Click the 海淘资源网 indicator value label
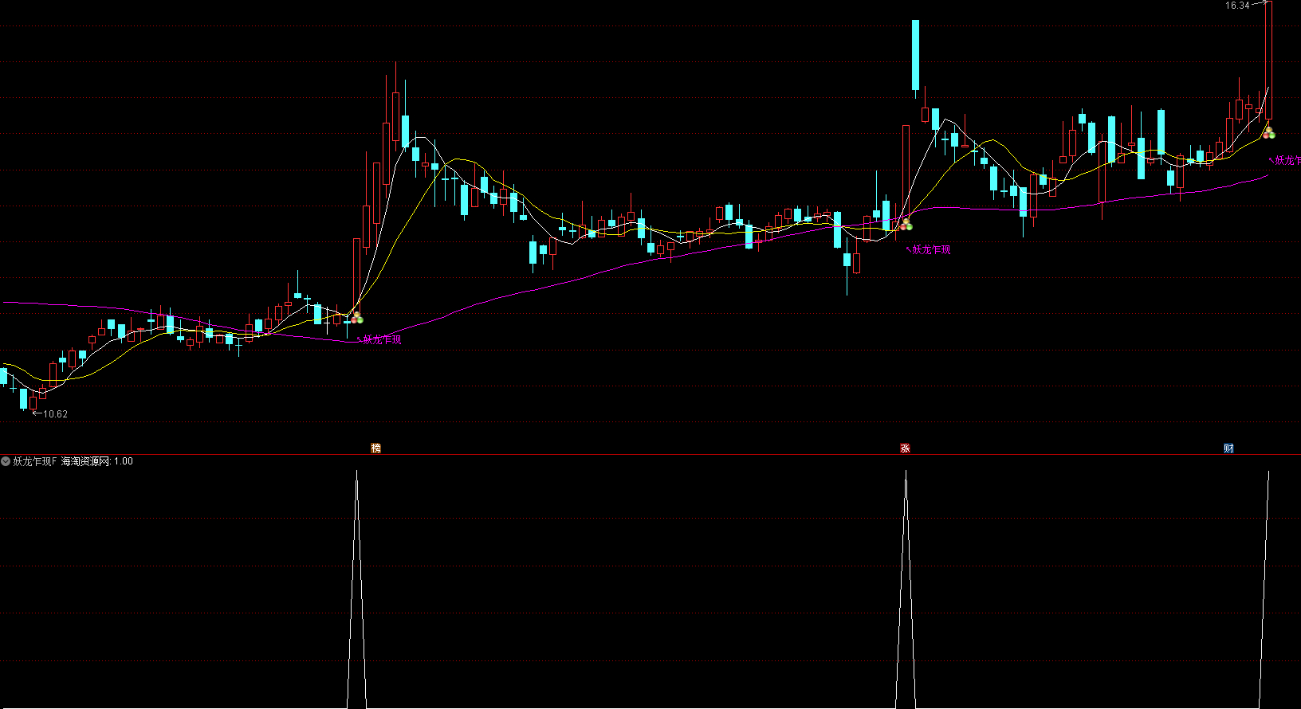1301x709 pixels. (96, 461)
